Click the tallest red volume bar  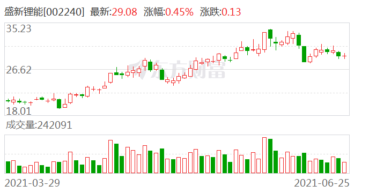tap(264, 155)
